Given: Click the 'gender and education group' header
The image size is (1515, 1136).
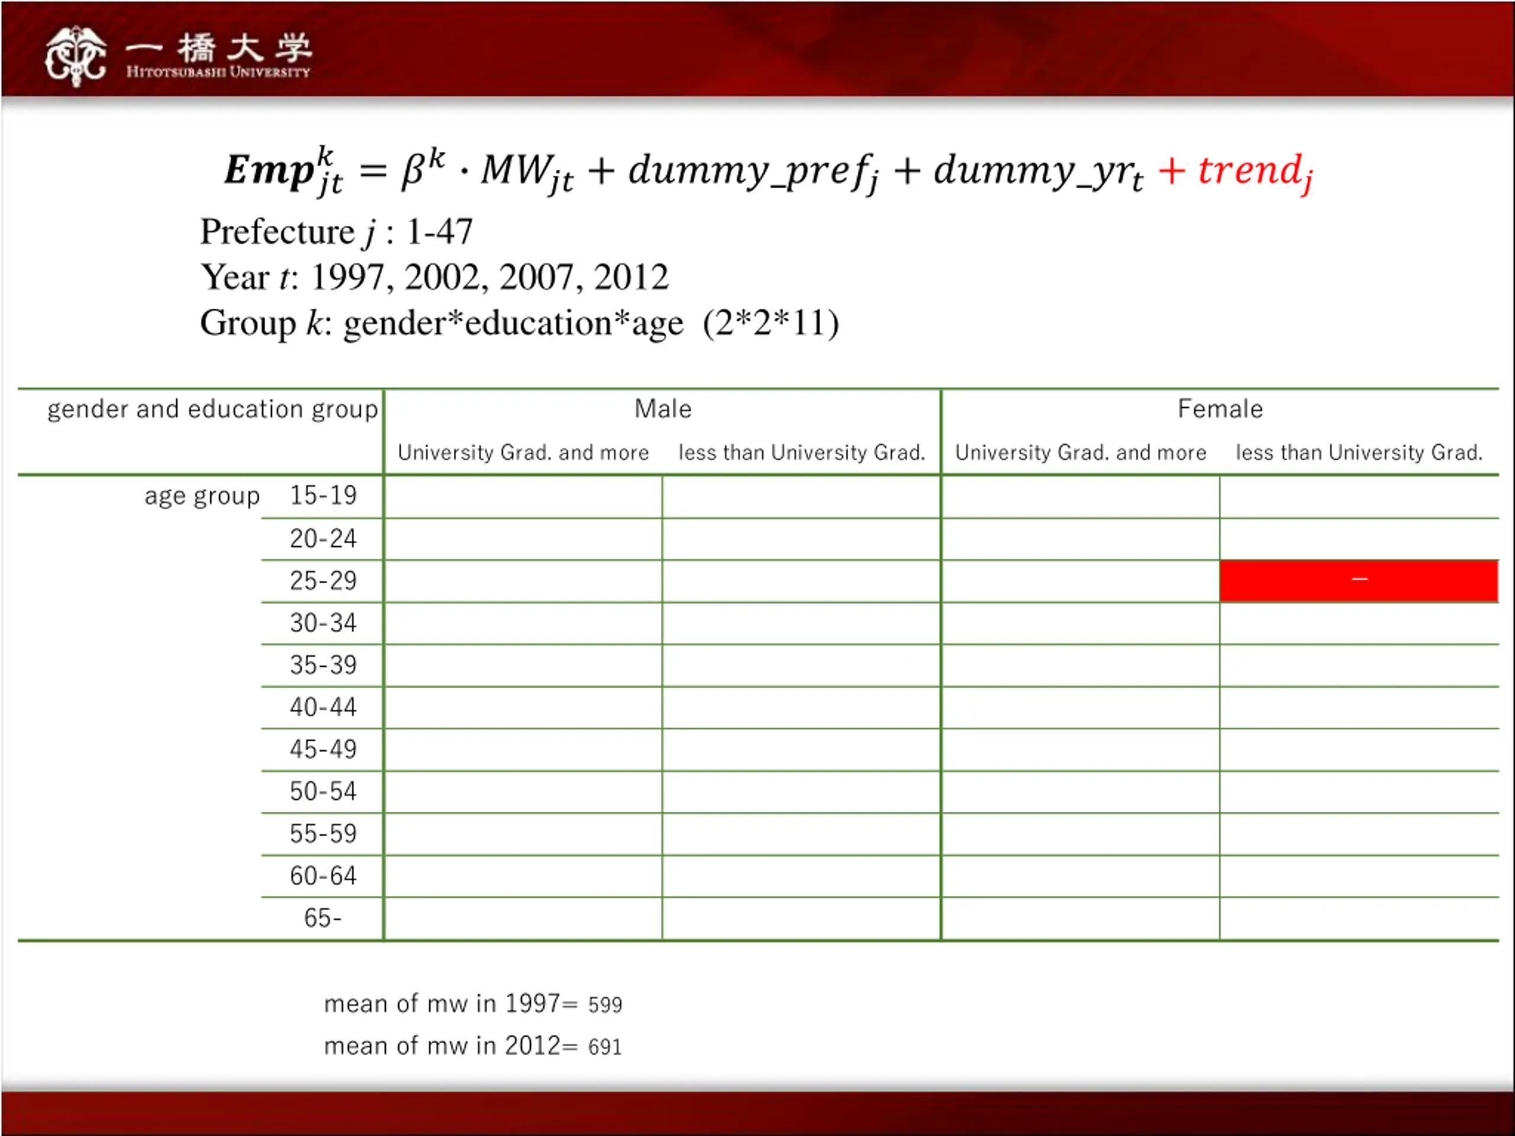Looking at the screenshot, I should click(x=212, y=409).
